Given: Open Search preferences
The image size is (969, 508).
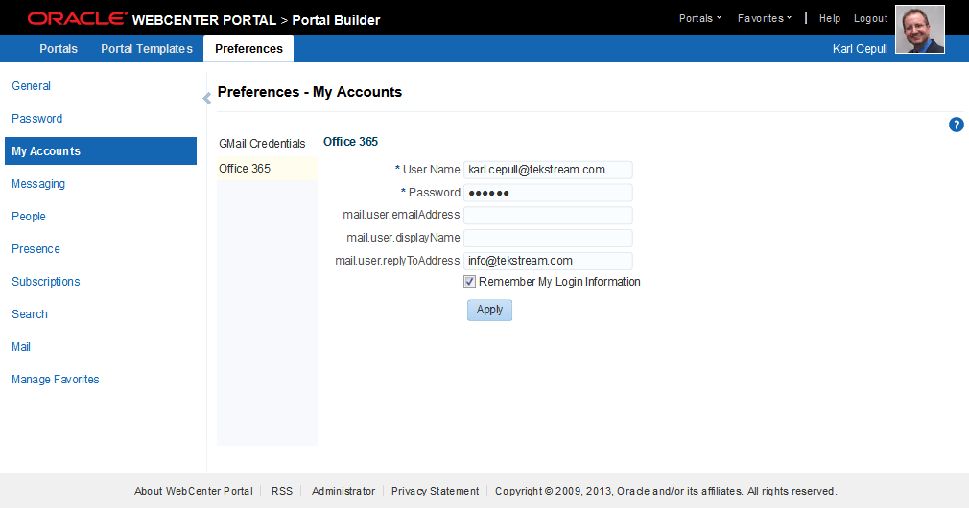Looking at the screenshot, I should (30, 314).
